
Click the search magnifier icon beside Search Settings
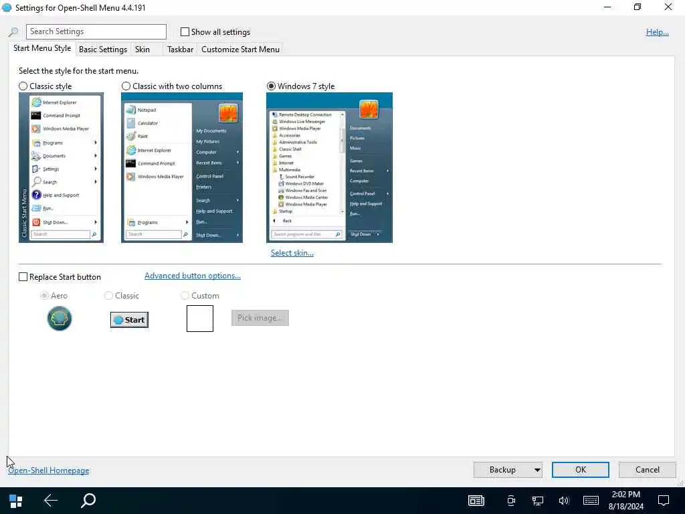point(13,32)
